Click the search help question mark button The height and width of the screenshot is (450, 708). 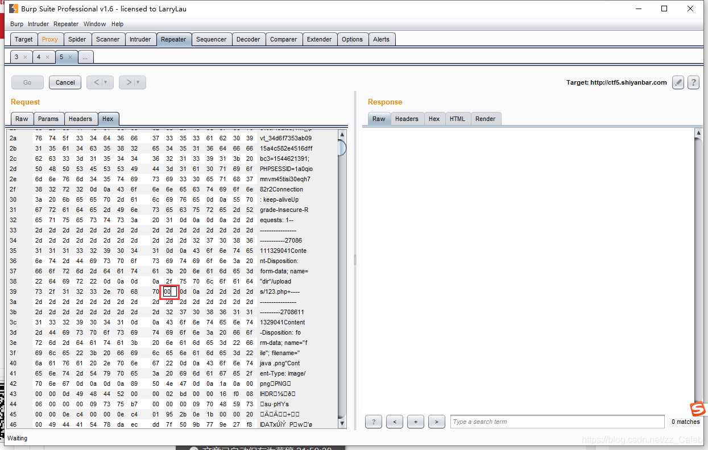[374, 422]
